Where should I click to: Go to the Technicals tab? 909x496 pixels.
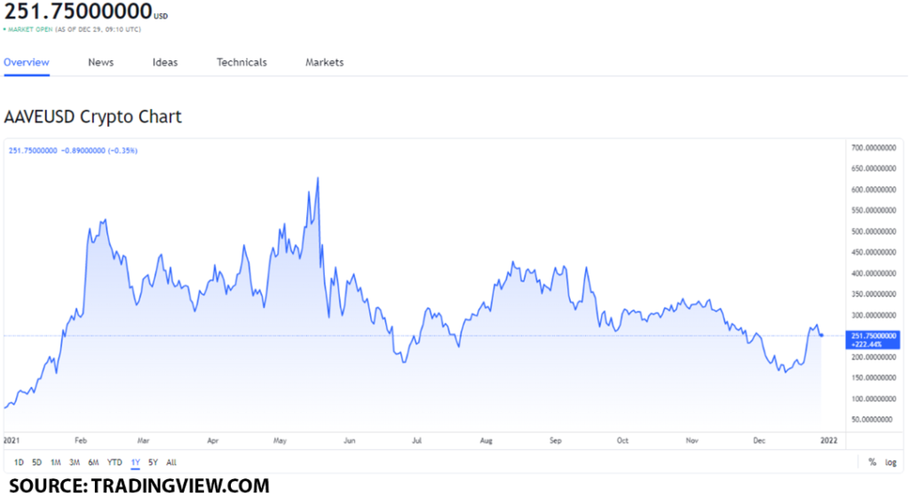(241, 63)
